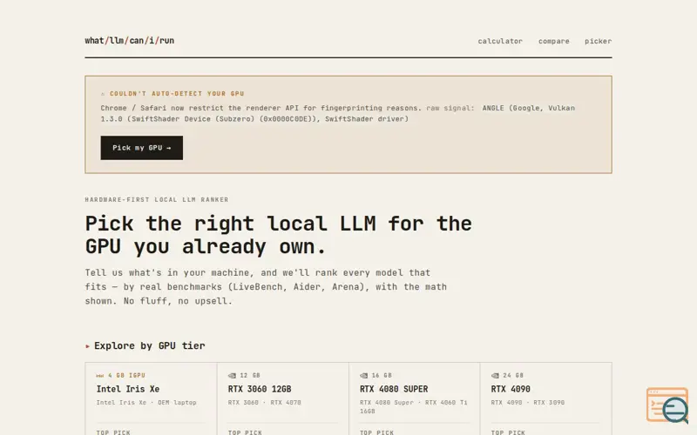Image resolution: width=697 pixels, height=435 pixels.
Task: Click the Intel icon next to 4 GB IGPU
Action: click(x=100, y=376)
